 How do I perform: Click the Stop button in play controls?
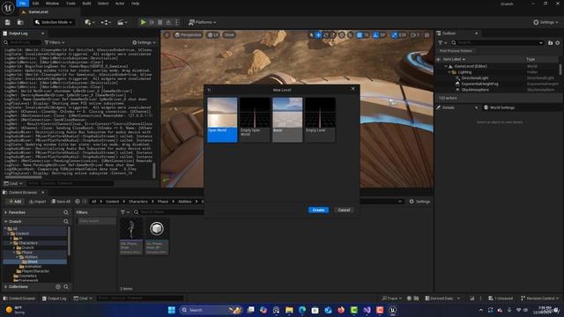pos(160,22)
